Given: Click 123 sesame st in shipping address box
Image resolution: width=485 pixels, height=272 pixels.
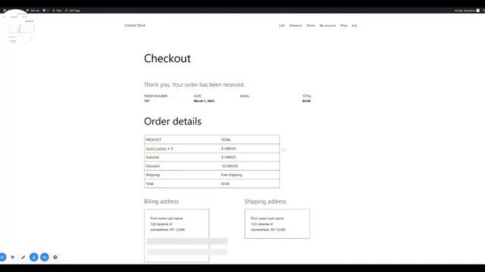Looking at the screenshot, I should 261,224.
